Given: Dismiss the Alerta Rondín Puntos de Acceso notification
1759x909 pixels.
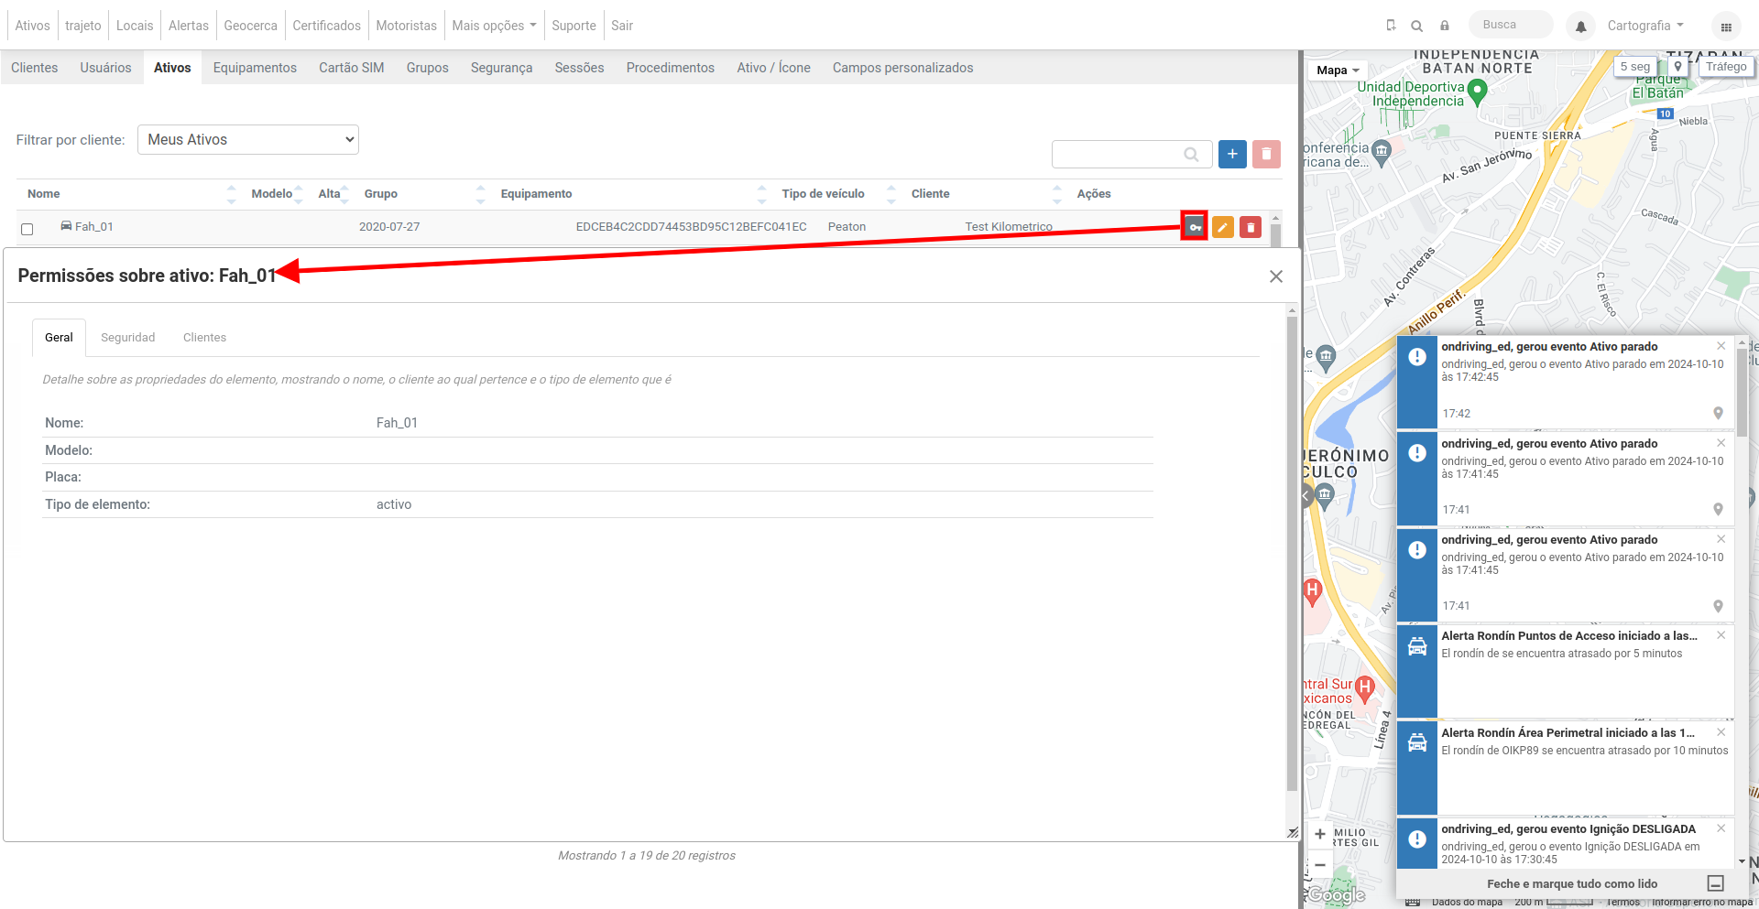Looking at the screenshot, I should click(x=1721, y=635).
